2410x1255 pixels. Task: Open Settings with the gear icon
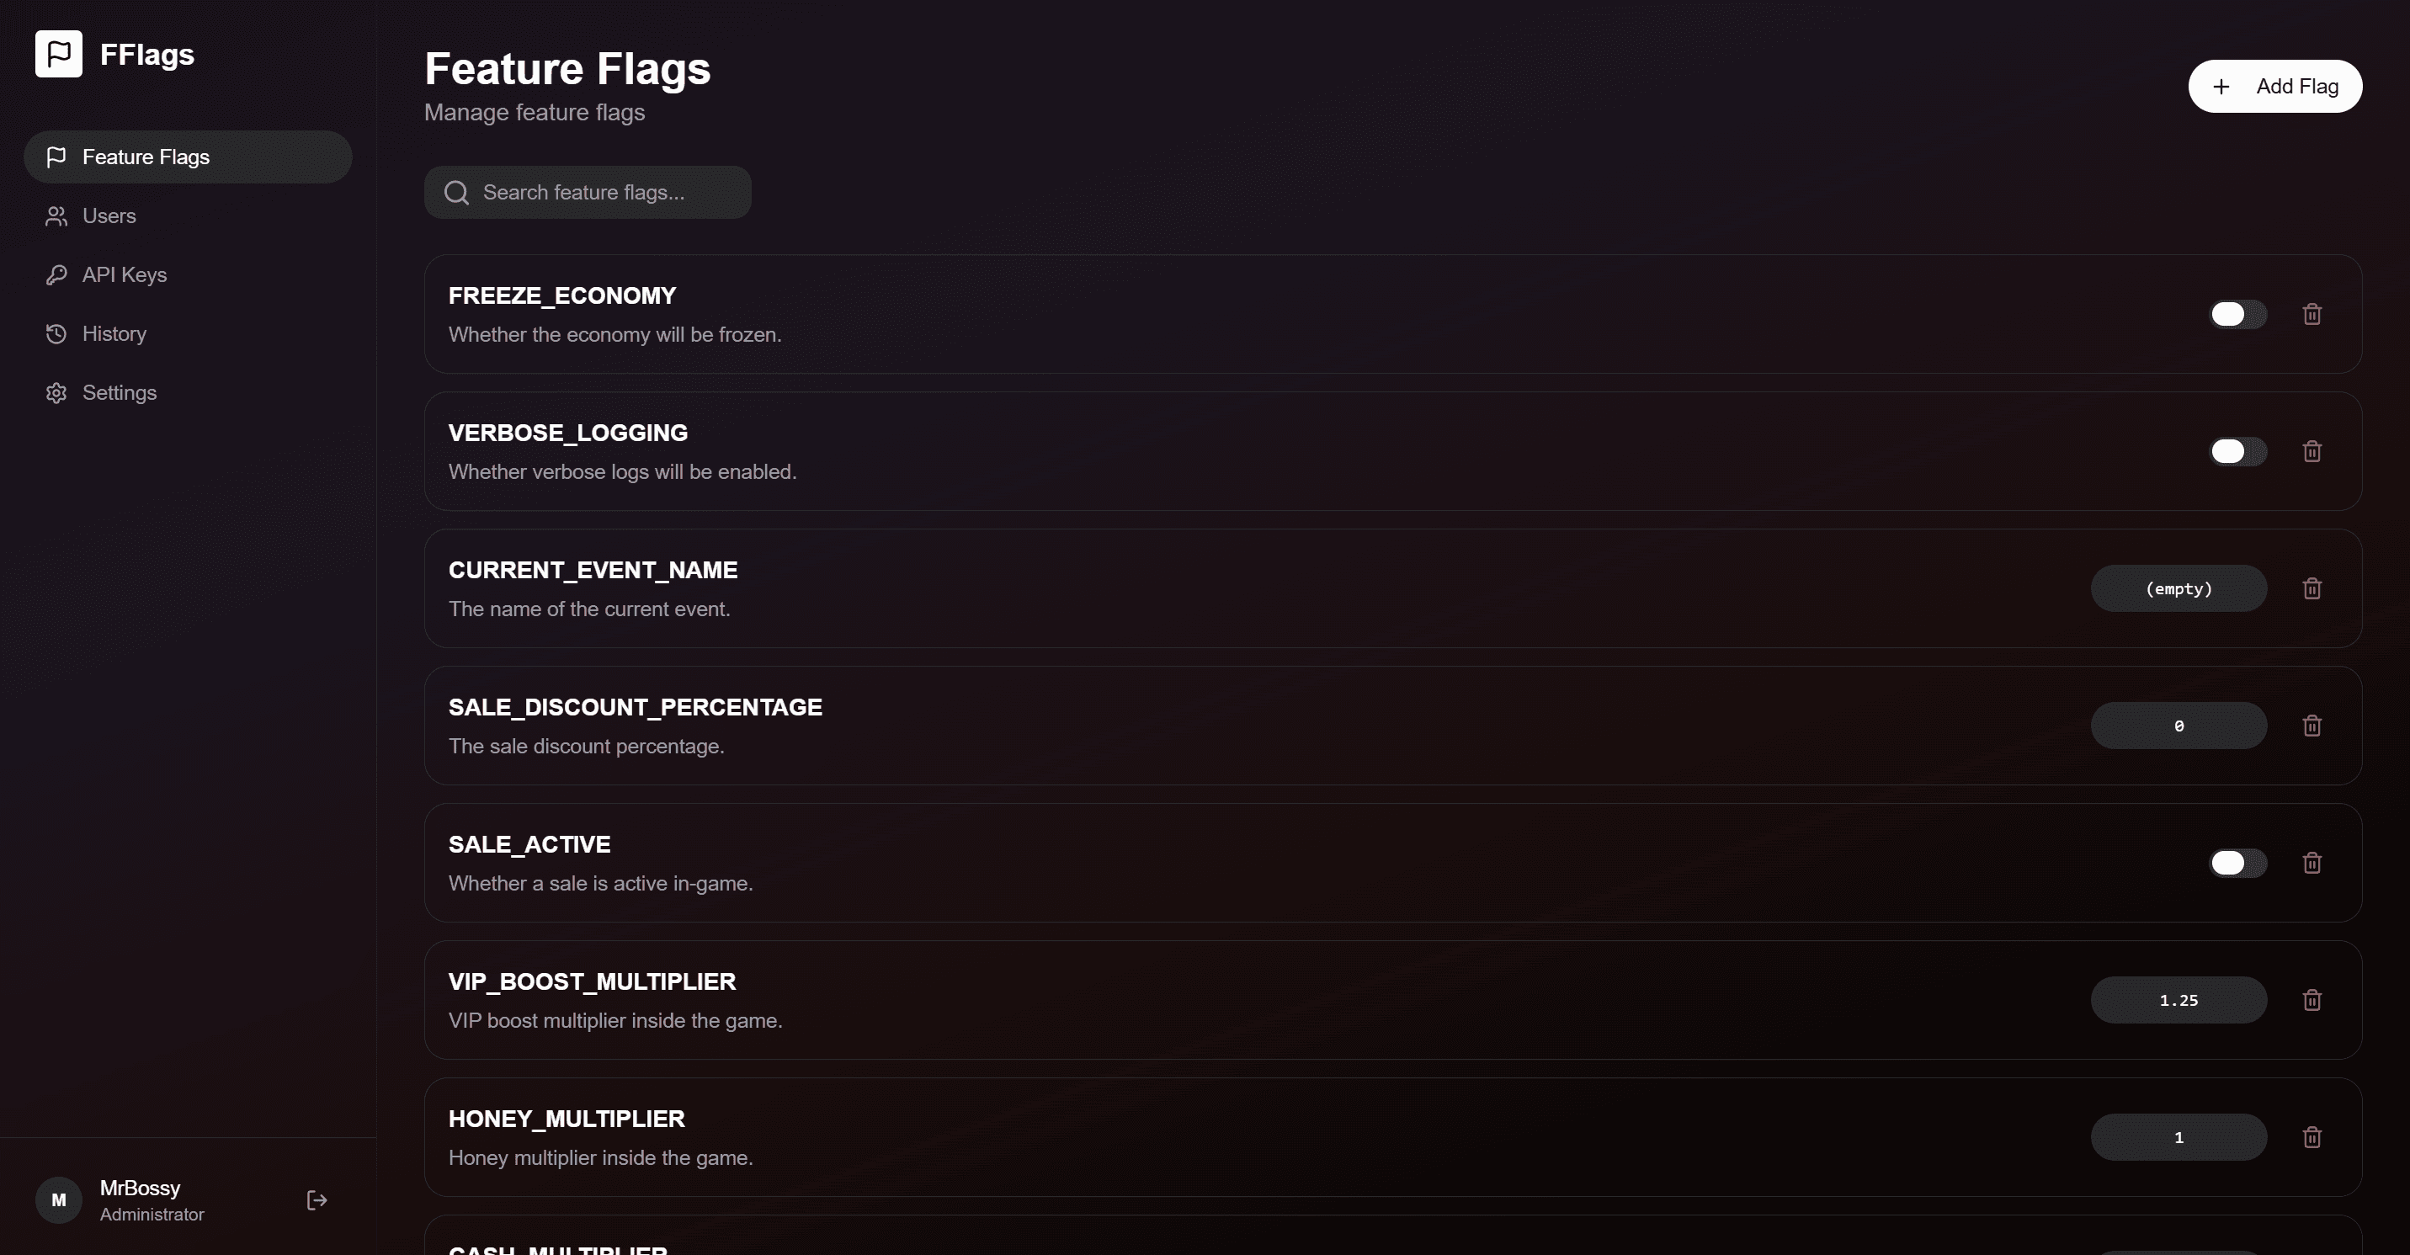click(x=56, y=392)
